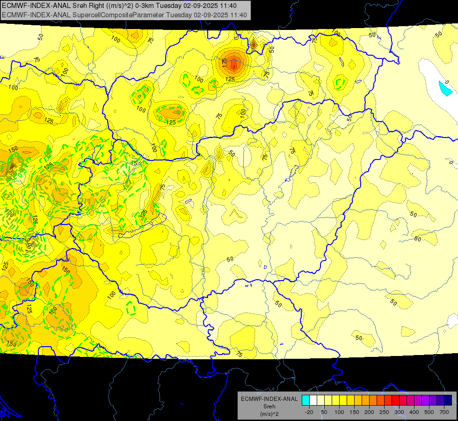Click the '-20' legend scale label
This screenshot has width=458, height=421.
pos(309,412)
